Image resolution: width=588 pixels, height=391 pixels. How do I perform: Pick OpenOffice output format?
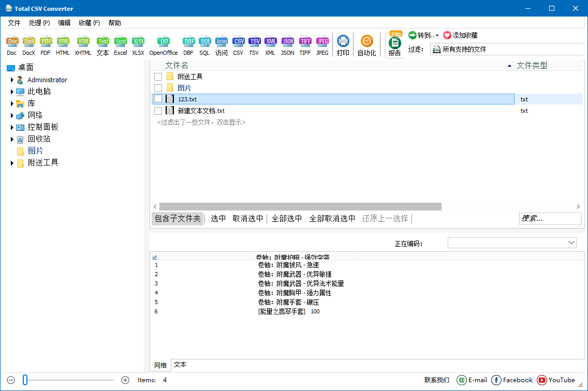(164, 46)
